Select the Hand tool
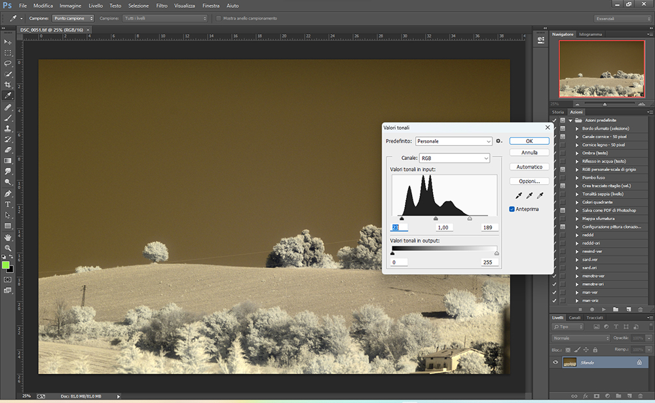The width and height of the screenshot is (655, 403). [x=9, y=237]
